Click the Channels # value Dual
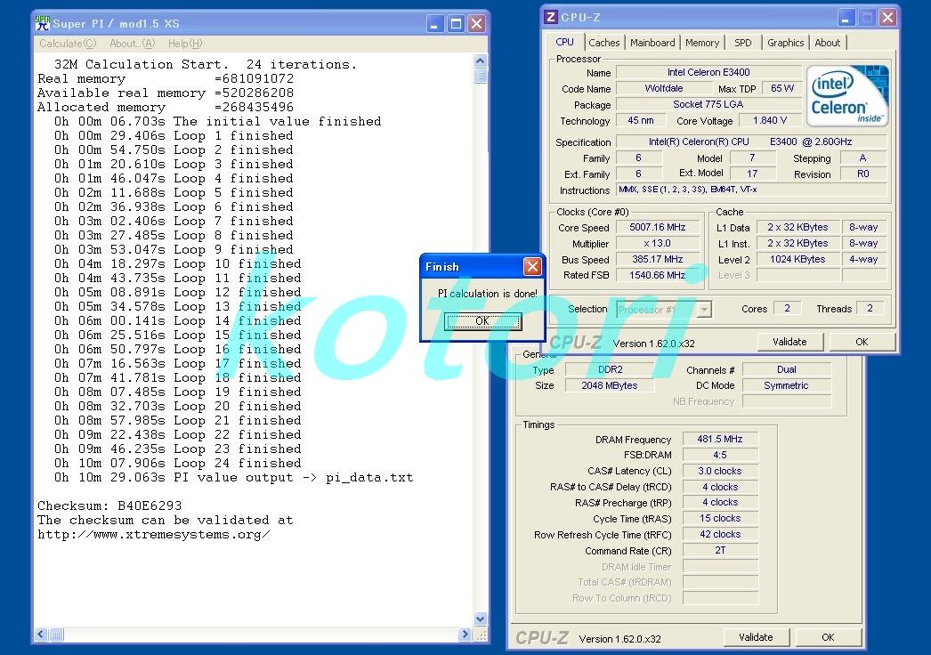The height and width of the screenshot is (655, 931). pos(787,370)
